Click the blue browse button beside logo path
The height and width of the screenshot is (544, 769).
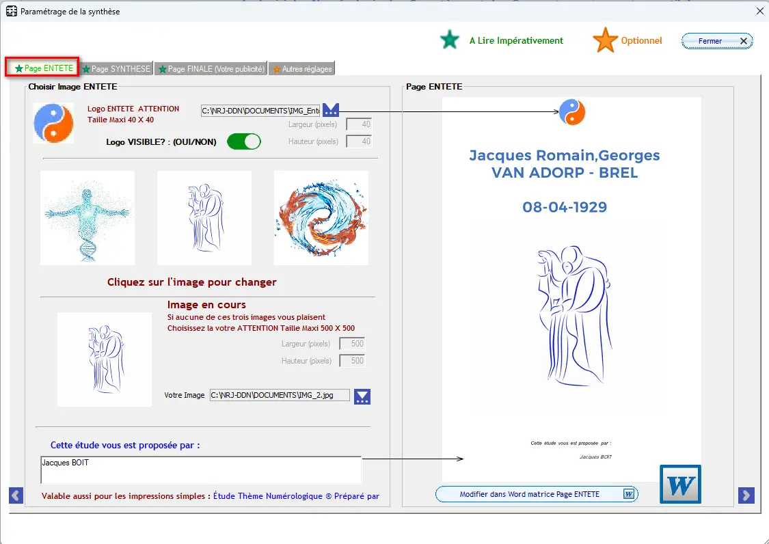point(331,111)
